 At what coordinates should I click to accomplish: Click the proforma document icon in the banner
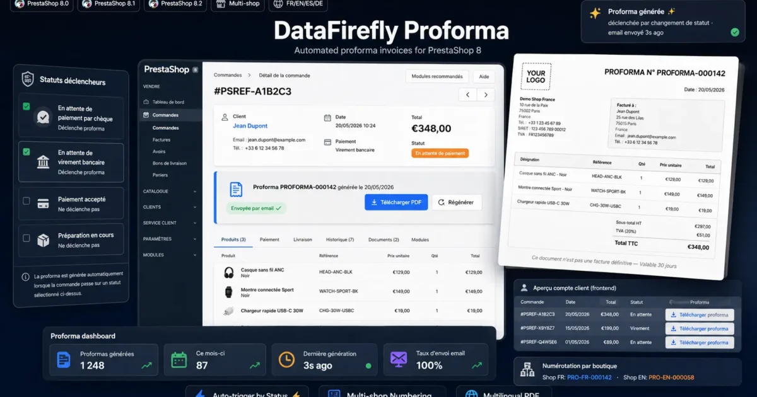pyautogui.click(x=236, y=189)
